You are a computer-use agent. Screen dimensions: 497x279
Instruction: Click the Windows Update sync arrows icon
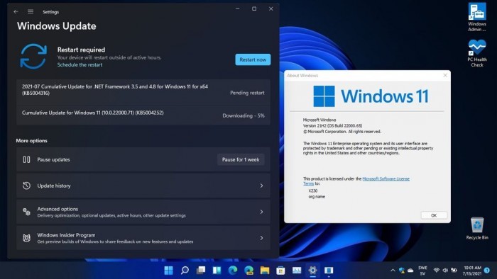point(33,57)
